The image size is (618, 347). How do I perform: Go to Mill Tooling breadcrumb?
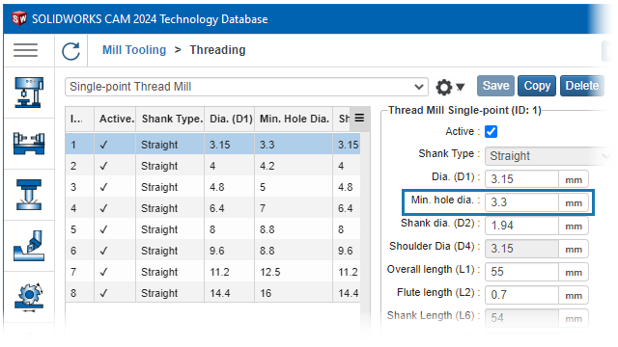(134, 50)
